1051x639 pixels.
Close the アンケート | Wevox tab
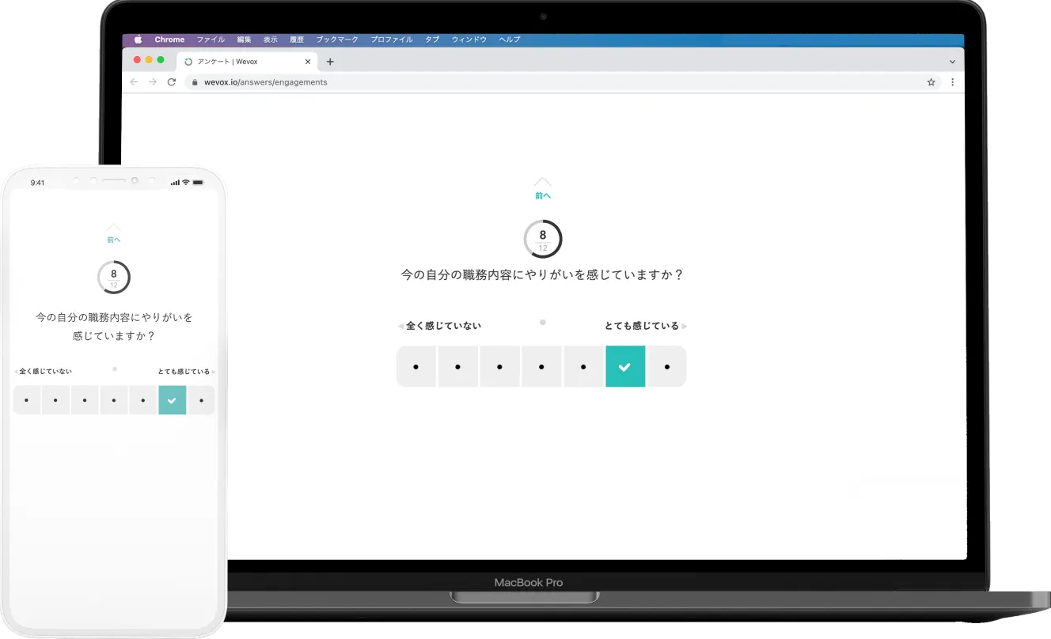[x=308, y=62]
